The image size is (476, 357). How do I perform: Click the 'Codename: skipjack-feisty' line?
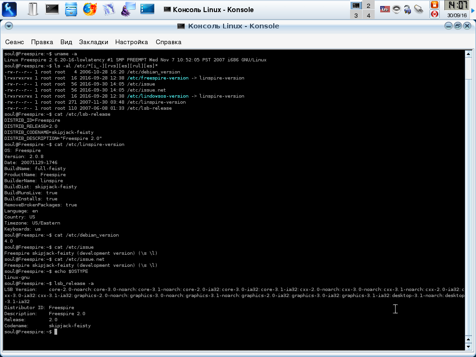click(x=47, y=326)
